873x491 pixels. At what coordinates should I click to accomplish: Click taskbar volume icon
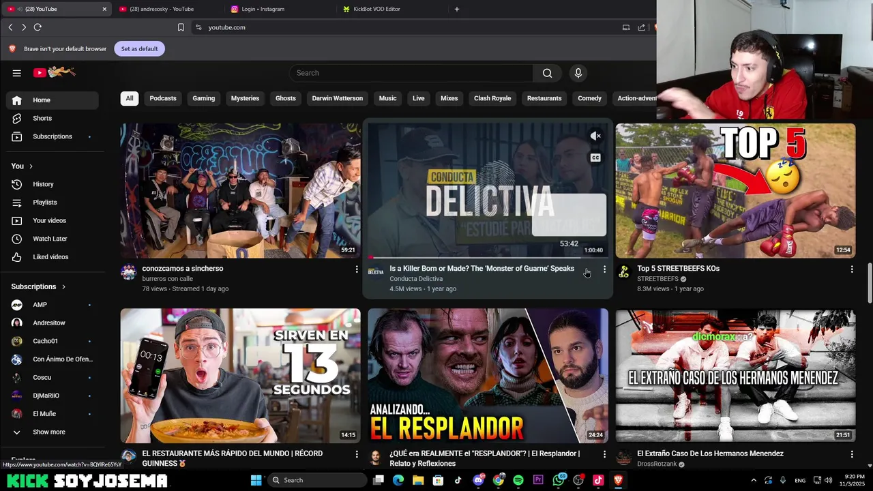click(x=828, y=480)
